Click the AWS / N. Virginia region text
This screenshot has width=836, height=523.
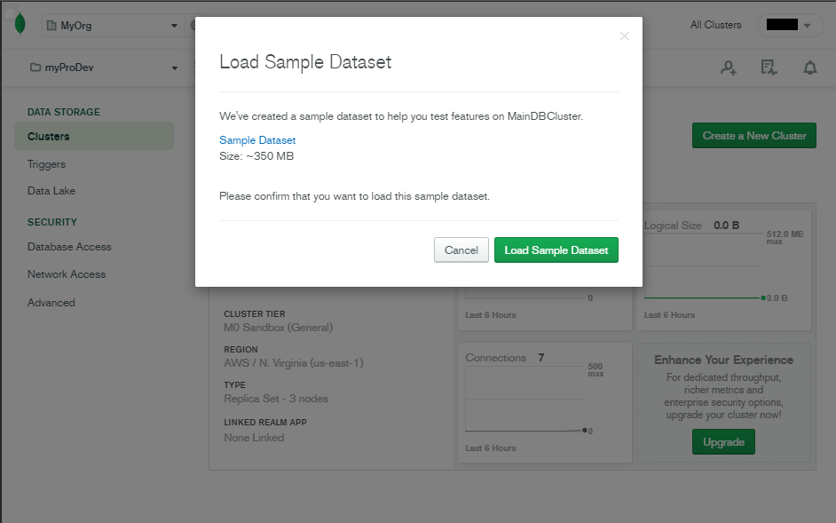[294, 363]
